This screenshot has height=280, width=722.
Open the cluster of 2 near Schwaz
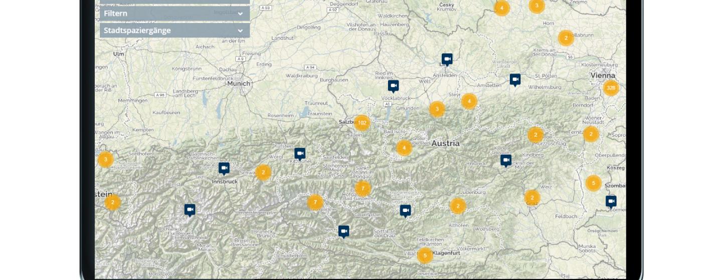[x=263, y=172]
